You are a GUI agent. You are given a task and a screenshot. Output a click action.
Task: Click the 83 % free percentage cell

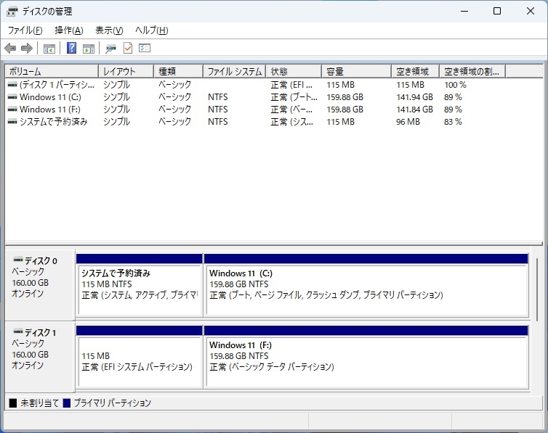(453, 122)
